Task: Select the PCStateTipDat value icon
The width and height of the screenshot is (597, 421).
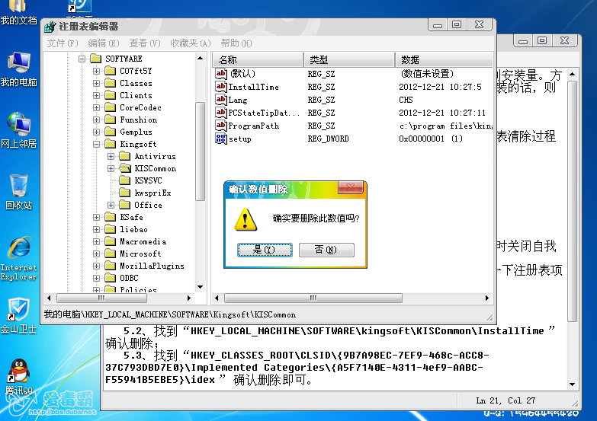Action: point(221,112)
